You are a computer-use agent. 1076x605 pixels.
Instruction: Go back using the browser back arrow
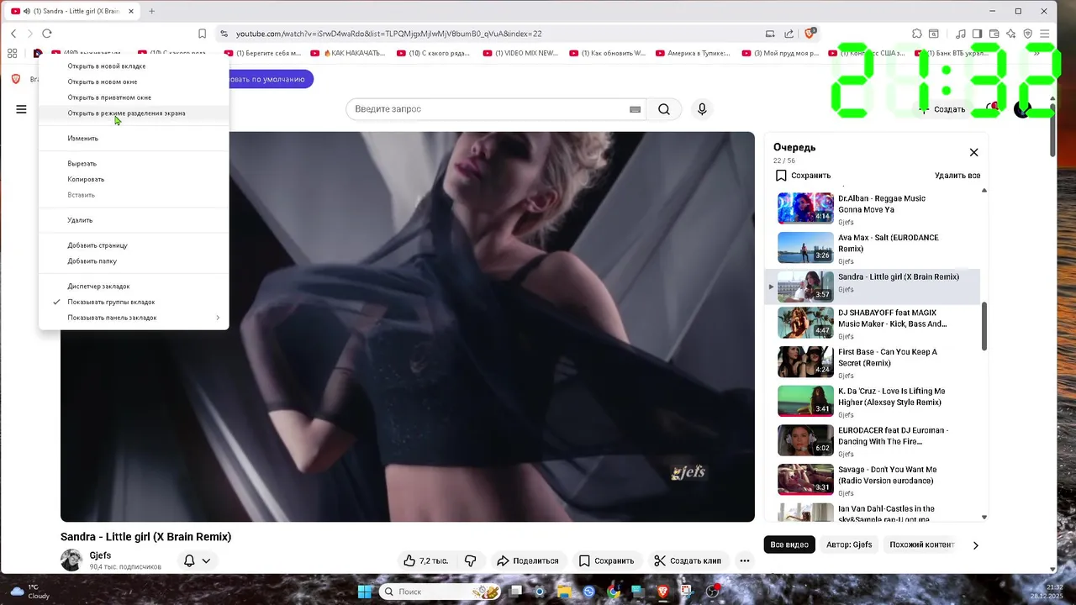pyautogui.click(x=13, y=34)
